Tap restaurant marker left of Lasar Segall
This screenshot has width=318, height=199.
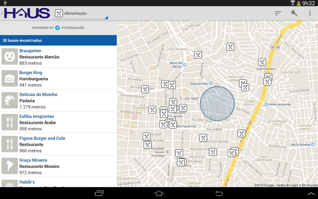tap(173, 102)
